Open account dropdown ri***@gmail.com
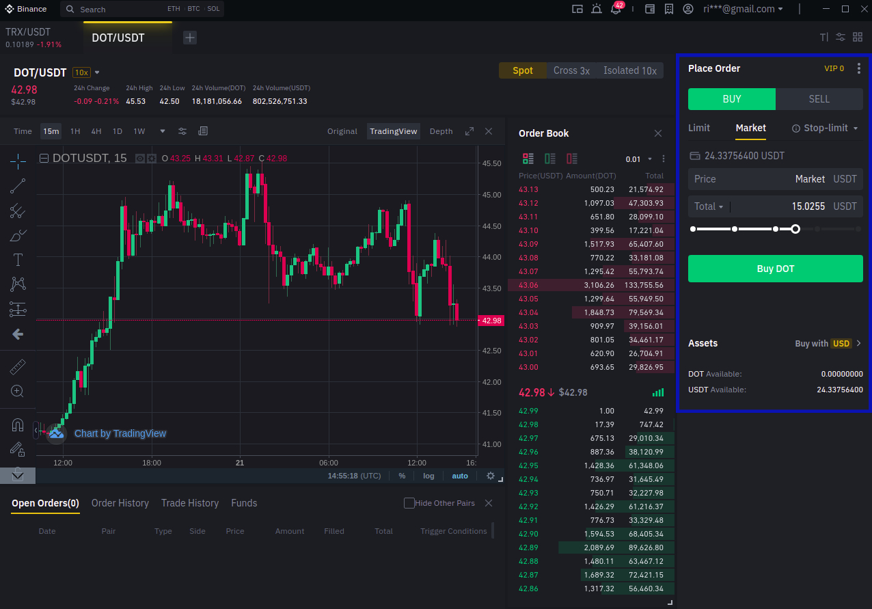The image size is (872, 609). pos(743,10)
